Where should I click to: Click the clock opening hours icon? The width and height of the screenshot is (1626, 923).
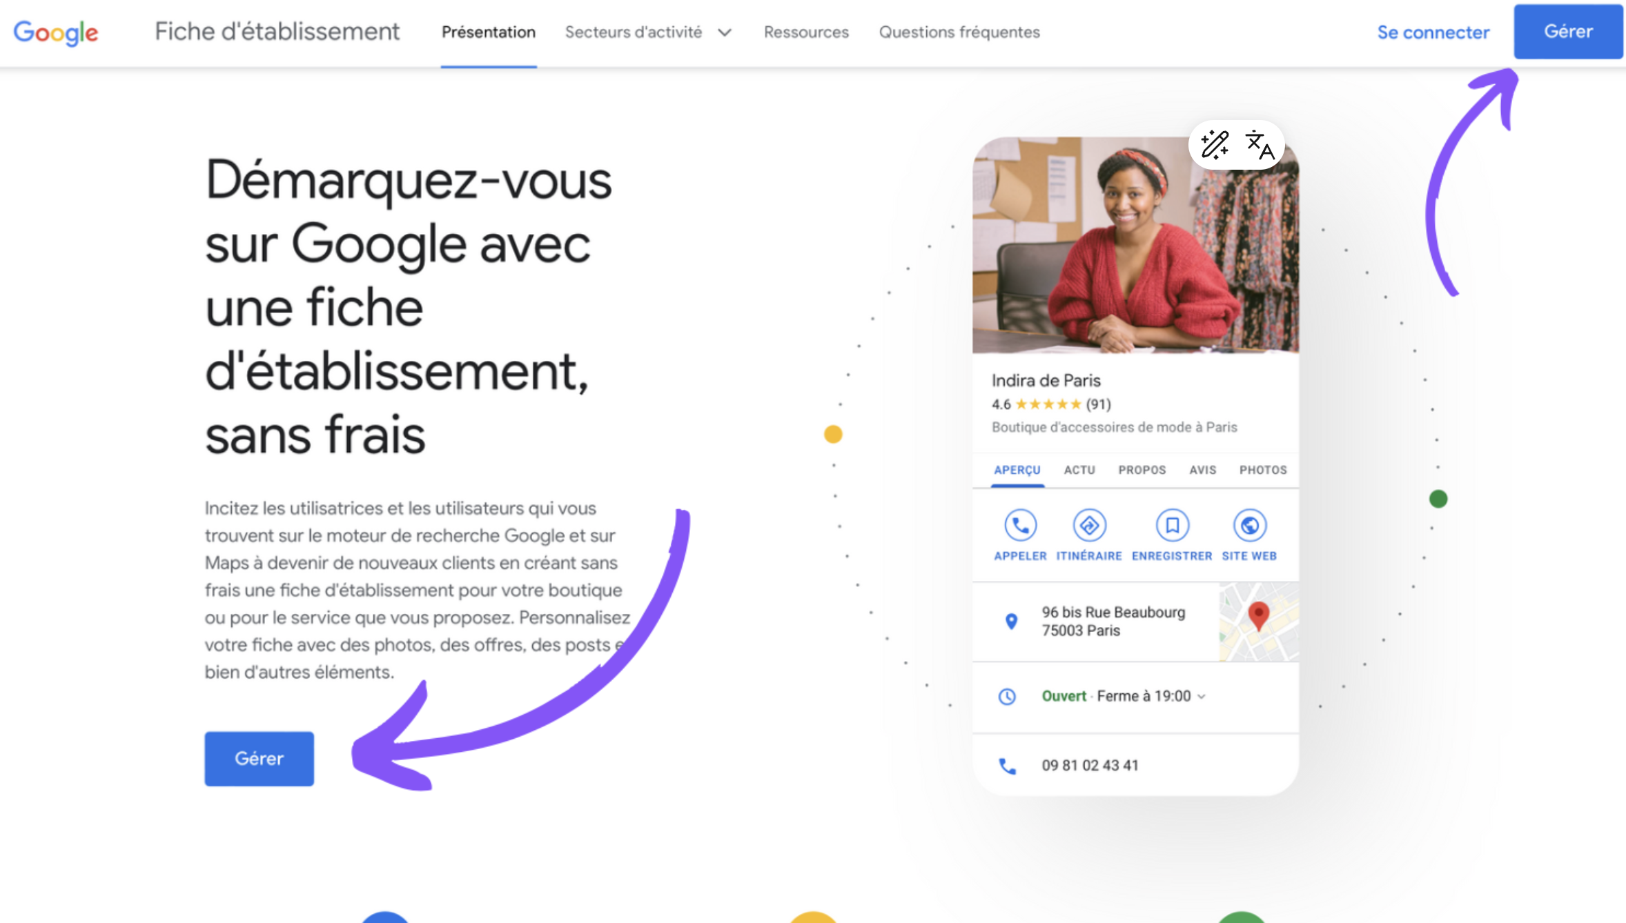[1007, 696]
